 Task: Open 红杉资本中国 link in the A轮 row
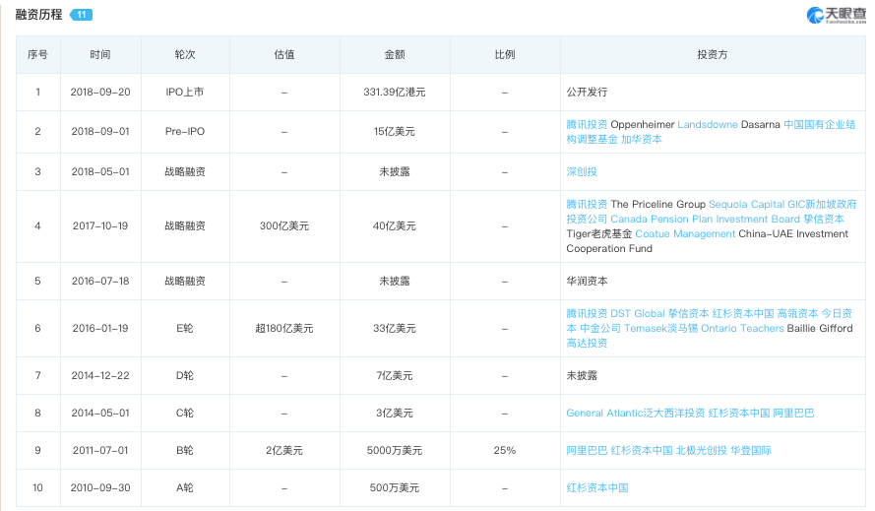pos(597,487)
